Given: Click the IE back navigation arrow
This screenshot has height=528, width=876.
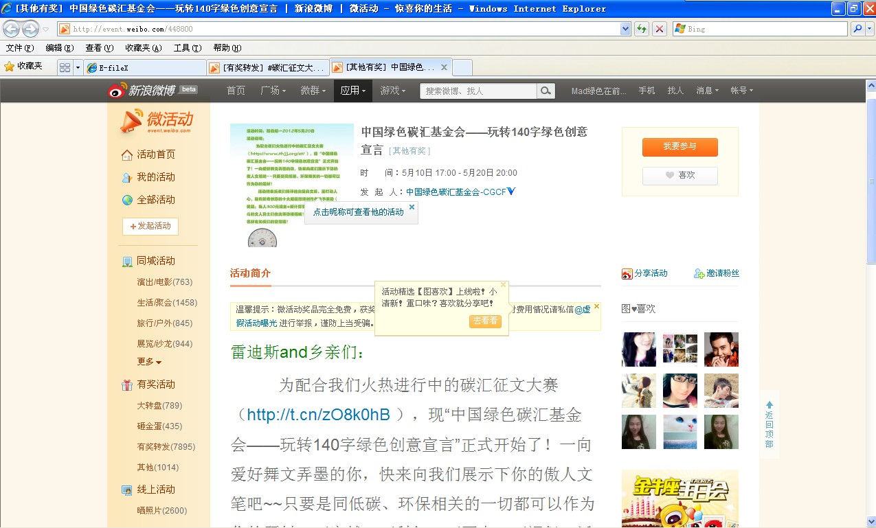Looking at the screenshot, I should (x=11, y=29).
